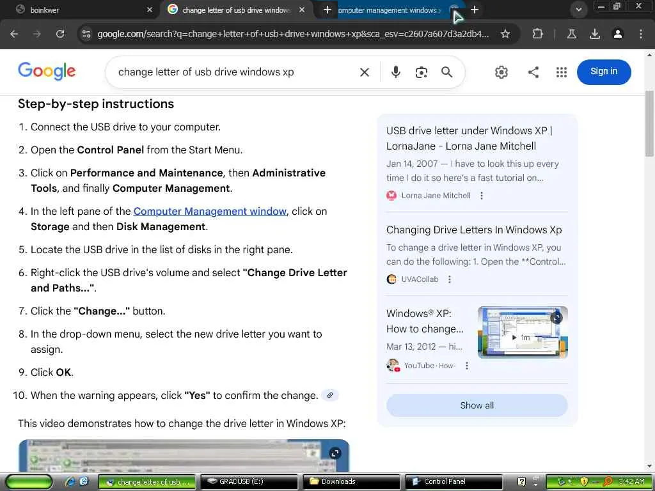The image size is (655, 491).
Task: Switch to Downloads taskbar window
Action: coord(351,482)
